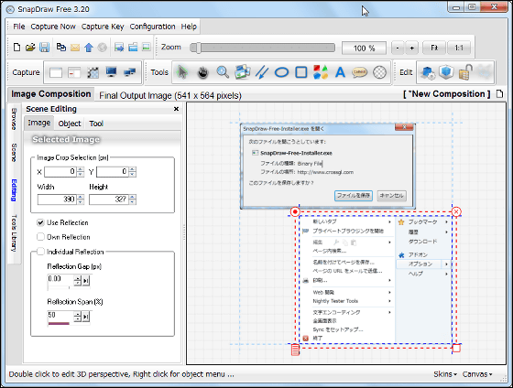The width and height of the screenshot is (513, 388).
Task: Close the Scene Editing panel
Action: pos(176,109)
